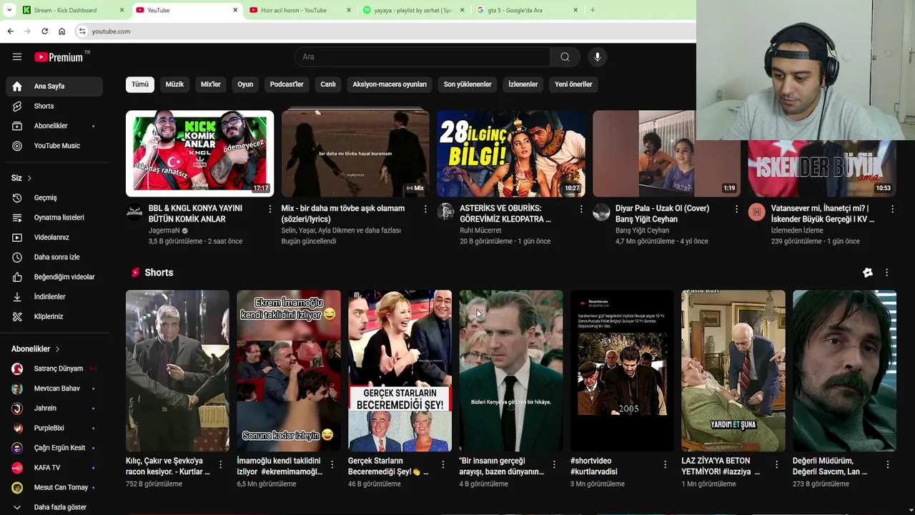Viewport: 915px width, 515px height.
Task: Open Videolarınız in sidebar
Action: [x=54, y=237]
